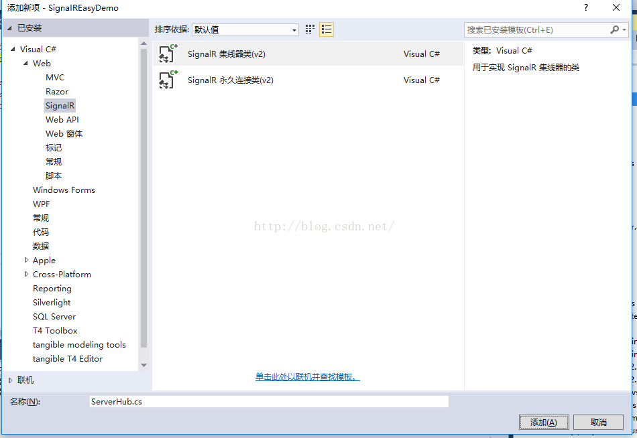Select tangible T4 Editor category
This screenshot has width=637, height=438.
[x=68, y=359]
